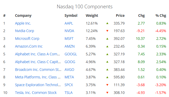Click the red down arrow for Nvidia
This screenshot has height=97, width=169.
click(107, 31)
